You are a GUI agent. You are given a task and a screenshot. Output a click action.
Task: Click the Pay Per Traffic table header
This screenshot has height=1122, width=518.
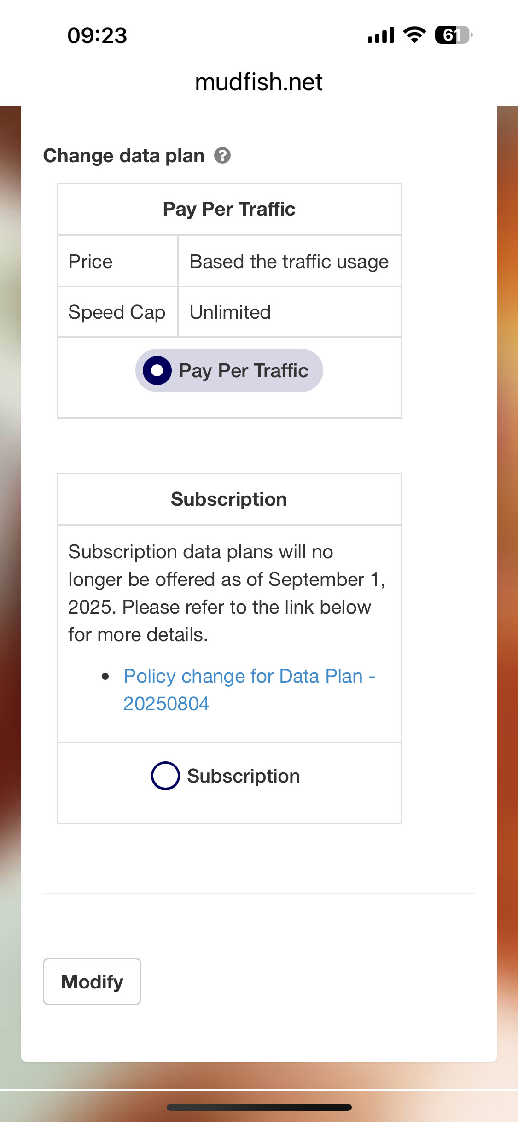point(229,209)
